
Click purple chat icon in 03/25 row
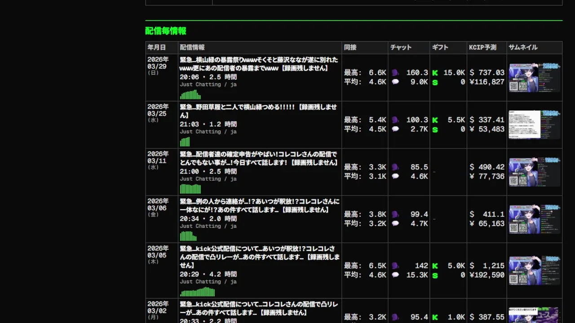click(x=395, y=120)
